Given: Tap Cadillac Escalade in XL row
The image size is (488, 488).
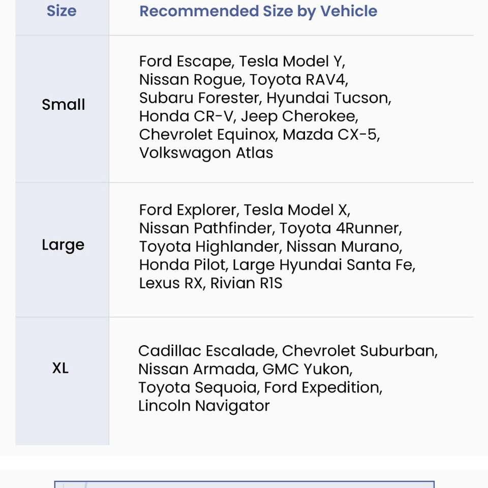Looking at the screenshot, I should [206, 351].
